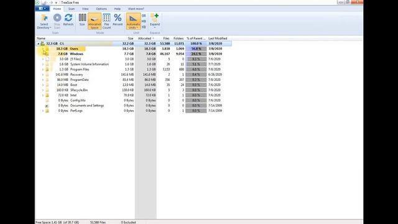Viewport: 398px width, 224px height.
Task: Sort by the Files column header
Action: [x=166, y=39]
